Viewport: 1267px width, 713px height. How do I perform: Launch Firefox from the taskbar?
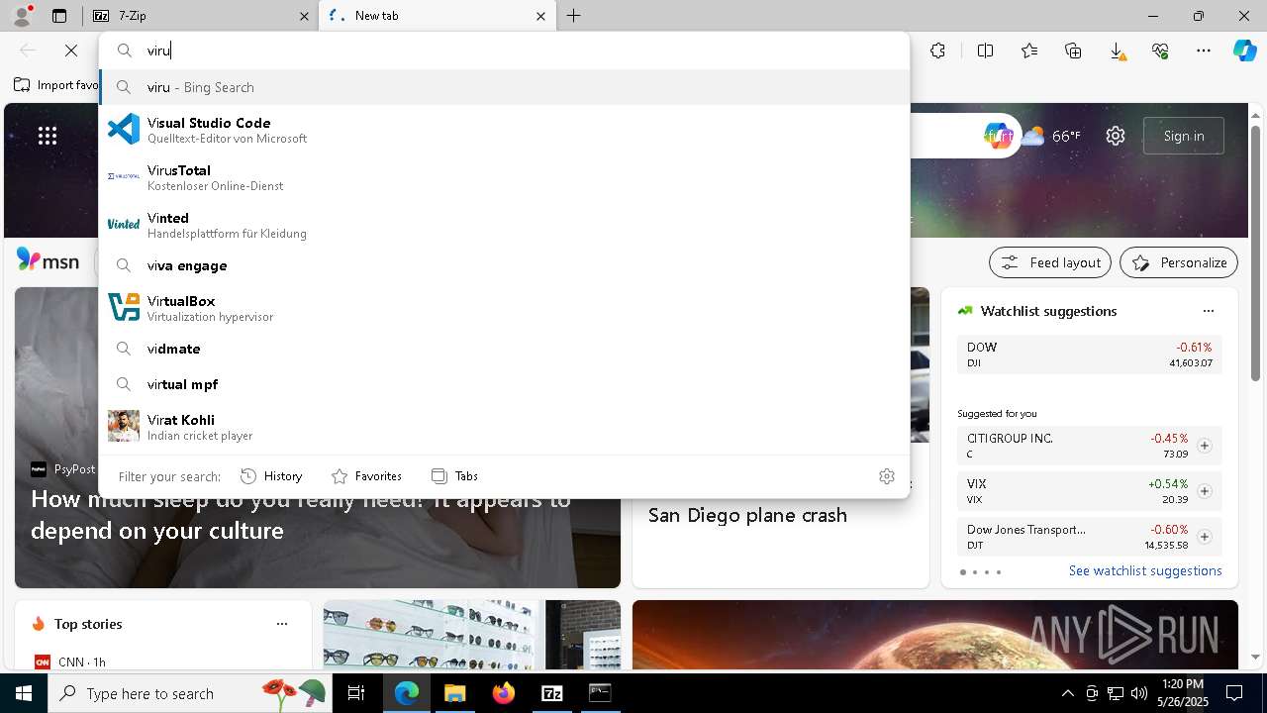503,693
